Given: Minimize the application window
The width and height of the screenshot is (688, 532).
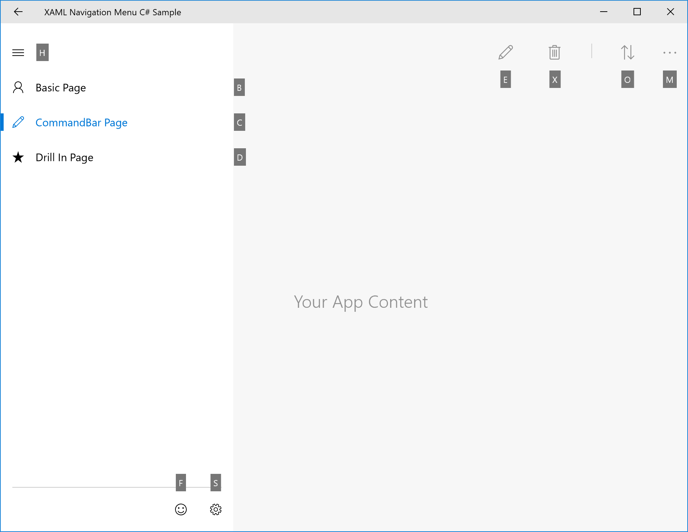Looking at the screenshot, I should 604,12.
